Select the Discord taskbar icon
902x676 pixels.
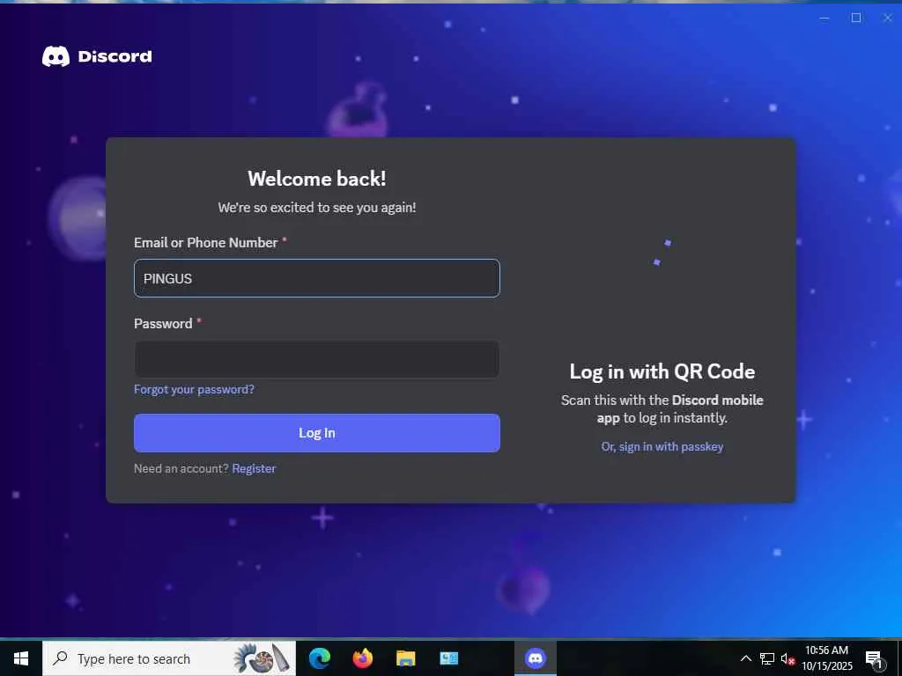click(x=536, y=658)
